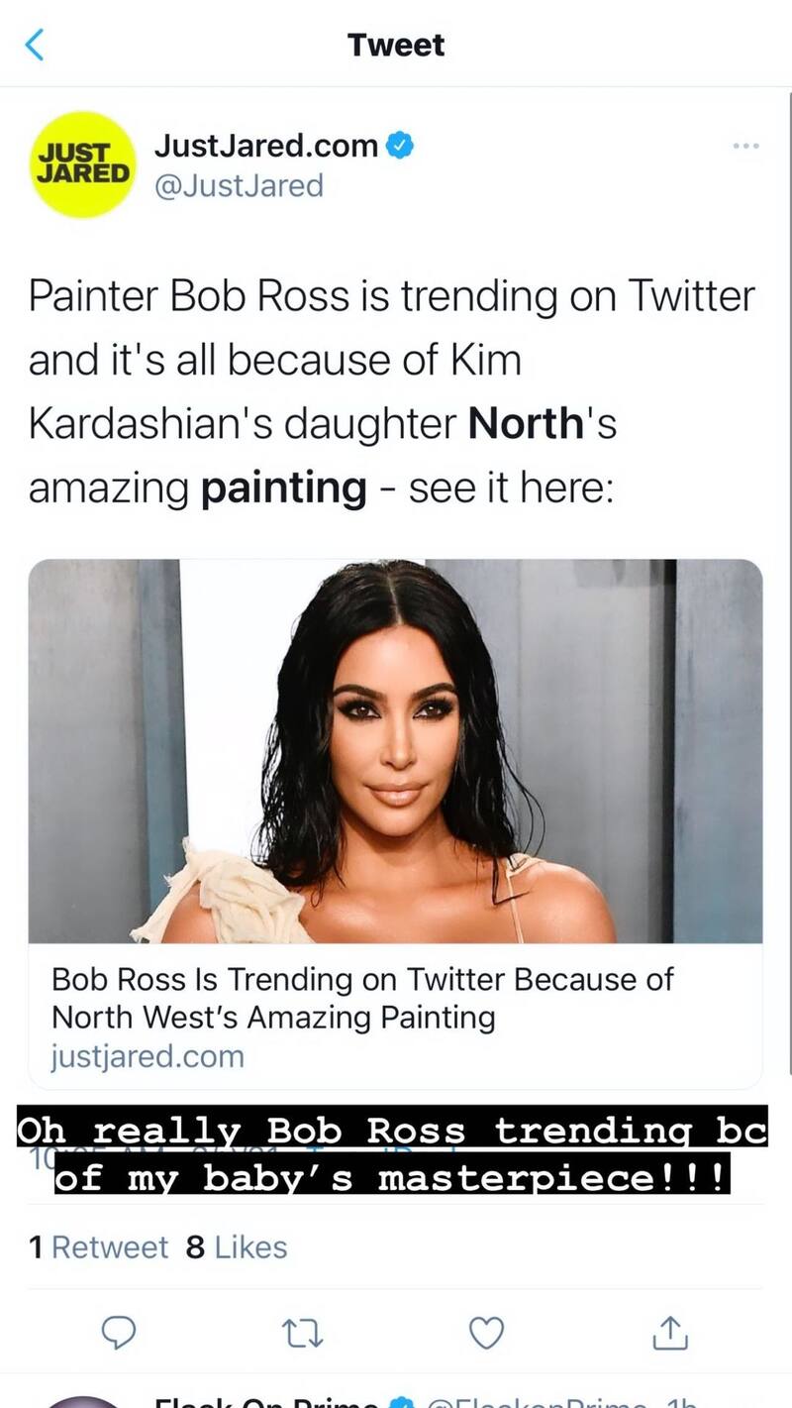The width and height of the screenshot is (792, 1408).
Task: Tap the justjared.com domain text
Action: click(148, 1056)
